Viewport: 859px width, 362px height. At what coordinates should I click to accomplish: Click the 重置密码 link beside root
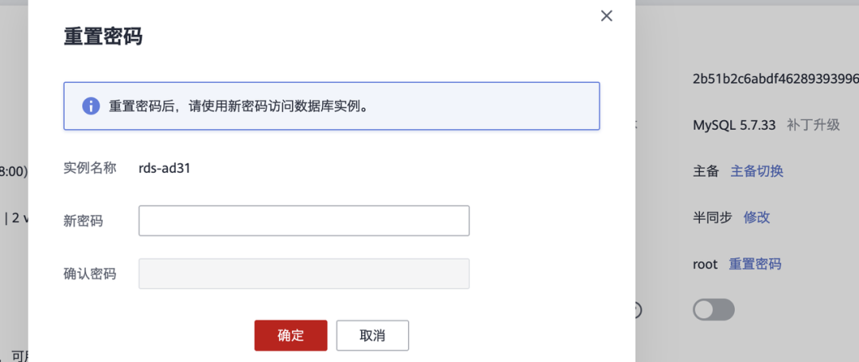pyautogui.click(x=755, y=264)
